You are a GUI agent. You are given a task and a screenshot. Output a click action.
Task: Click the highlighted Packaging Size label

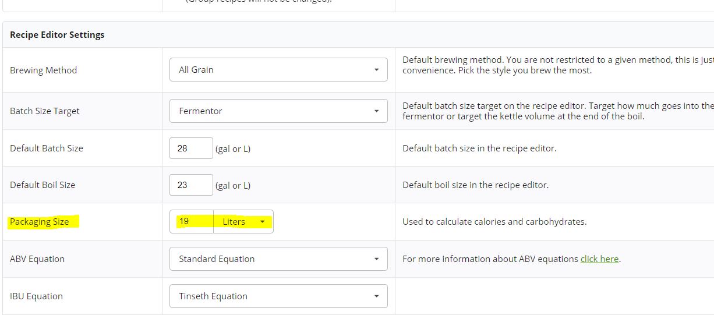coord(40,222)
